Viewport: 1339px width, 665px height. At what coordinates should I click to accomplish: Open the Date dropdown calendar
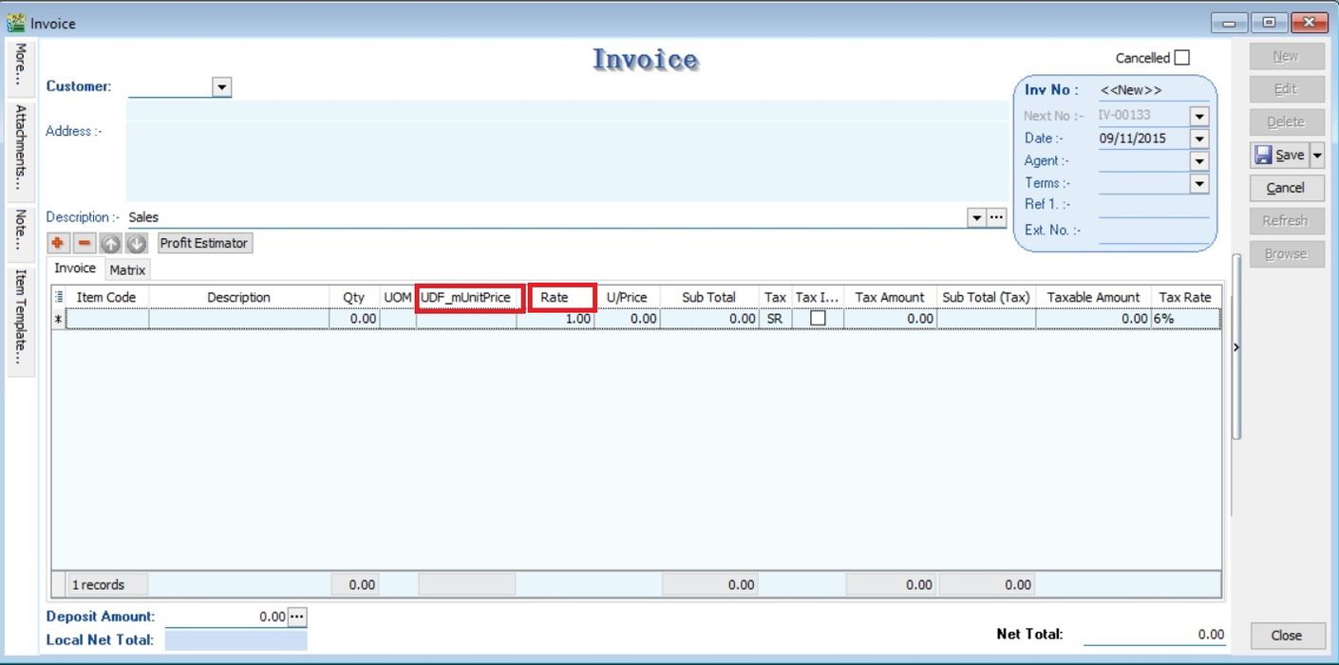1199,139
